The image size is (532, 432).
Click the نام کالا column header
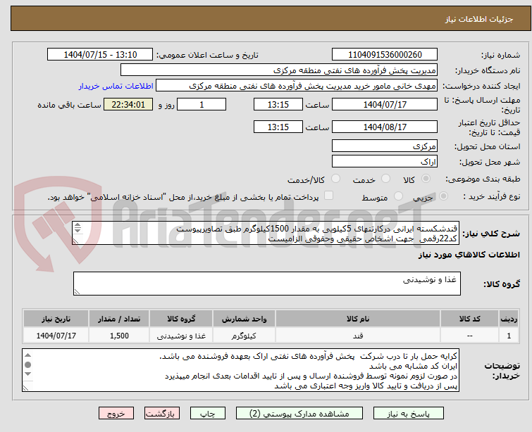click(x=358, y=319)
